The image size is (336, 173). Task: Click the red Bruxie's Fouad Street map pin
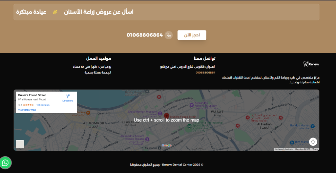click(166, 117)
